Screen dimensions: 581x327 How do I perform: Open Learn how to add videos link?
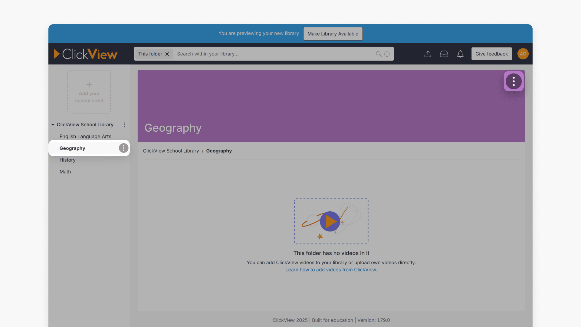point(331,270)
